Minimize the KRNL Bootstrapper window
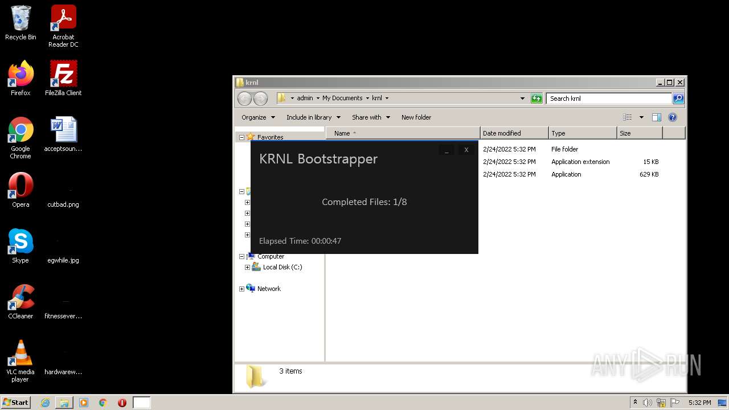The height and width of the screenshot is (410, 729). point(447,150)
